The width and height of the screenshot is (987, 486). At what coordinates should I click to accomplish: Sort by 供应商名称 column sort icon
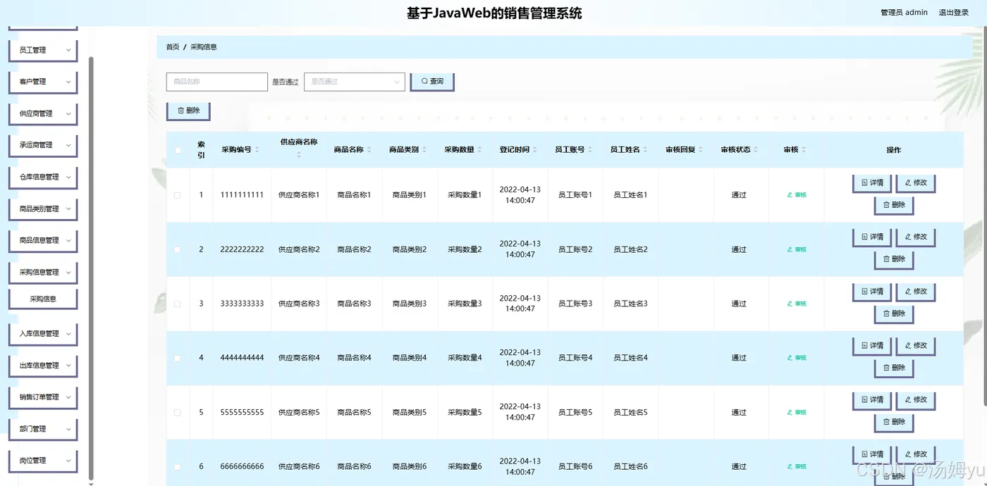298,155
